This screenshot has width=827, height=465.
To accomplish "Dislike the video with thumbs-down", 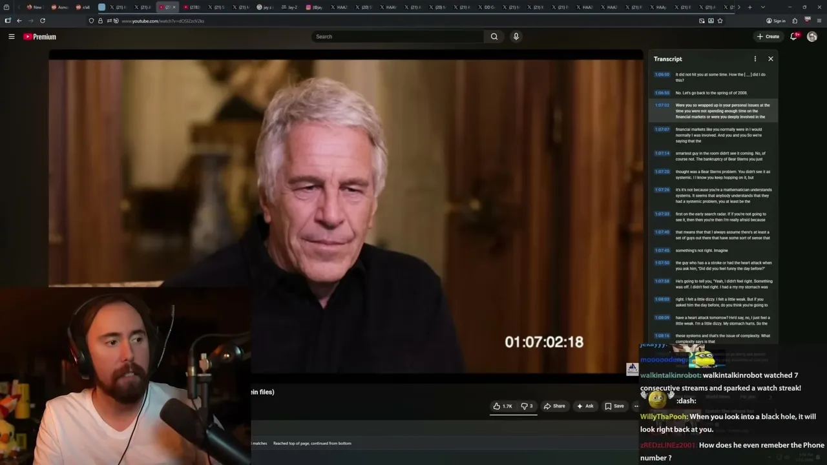I will (527, 406).
